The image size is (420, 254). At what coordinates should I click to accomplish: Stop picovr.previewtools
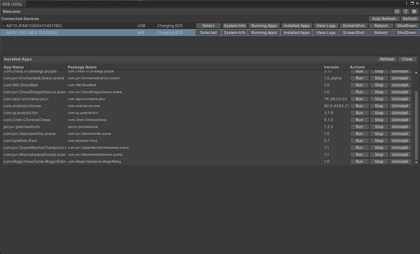click(x=379, y=127)
